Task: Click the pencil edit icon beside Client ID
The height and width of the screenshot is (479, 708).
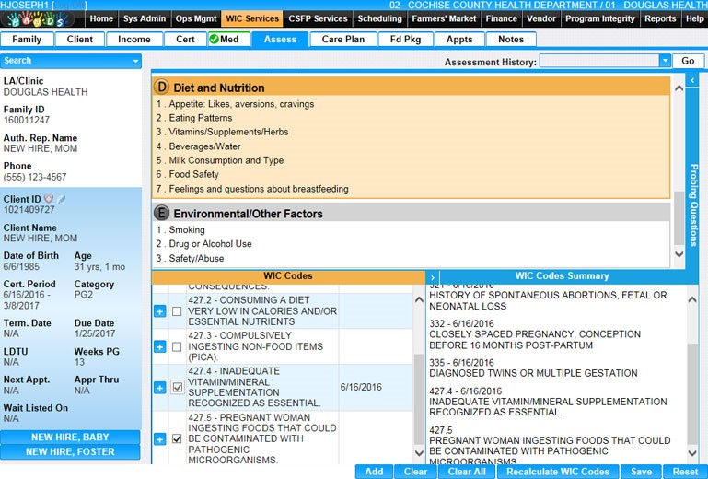Action: tap(62, 198)
